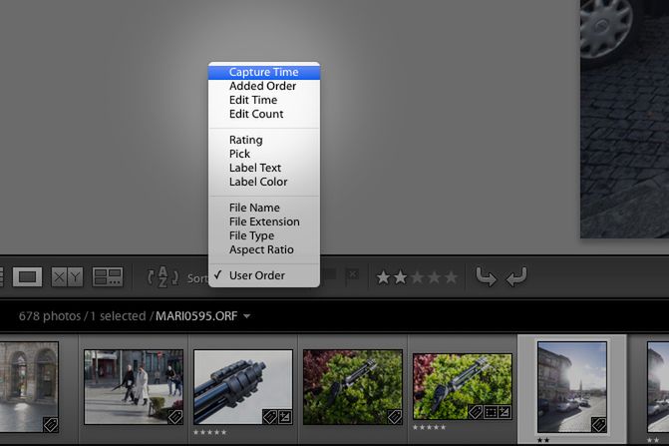Screen dimensions: 669x446
Task: Click crop badge on five-star bush thumbnail
Action: tap(491, 412)
